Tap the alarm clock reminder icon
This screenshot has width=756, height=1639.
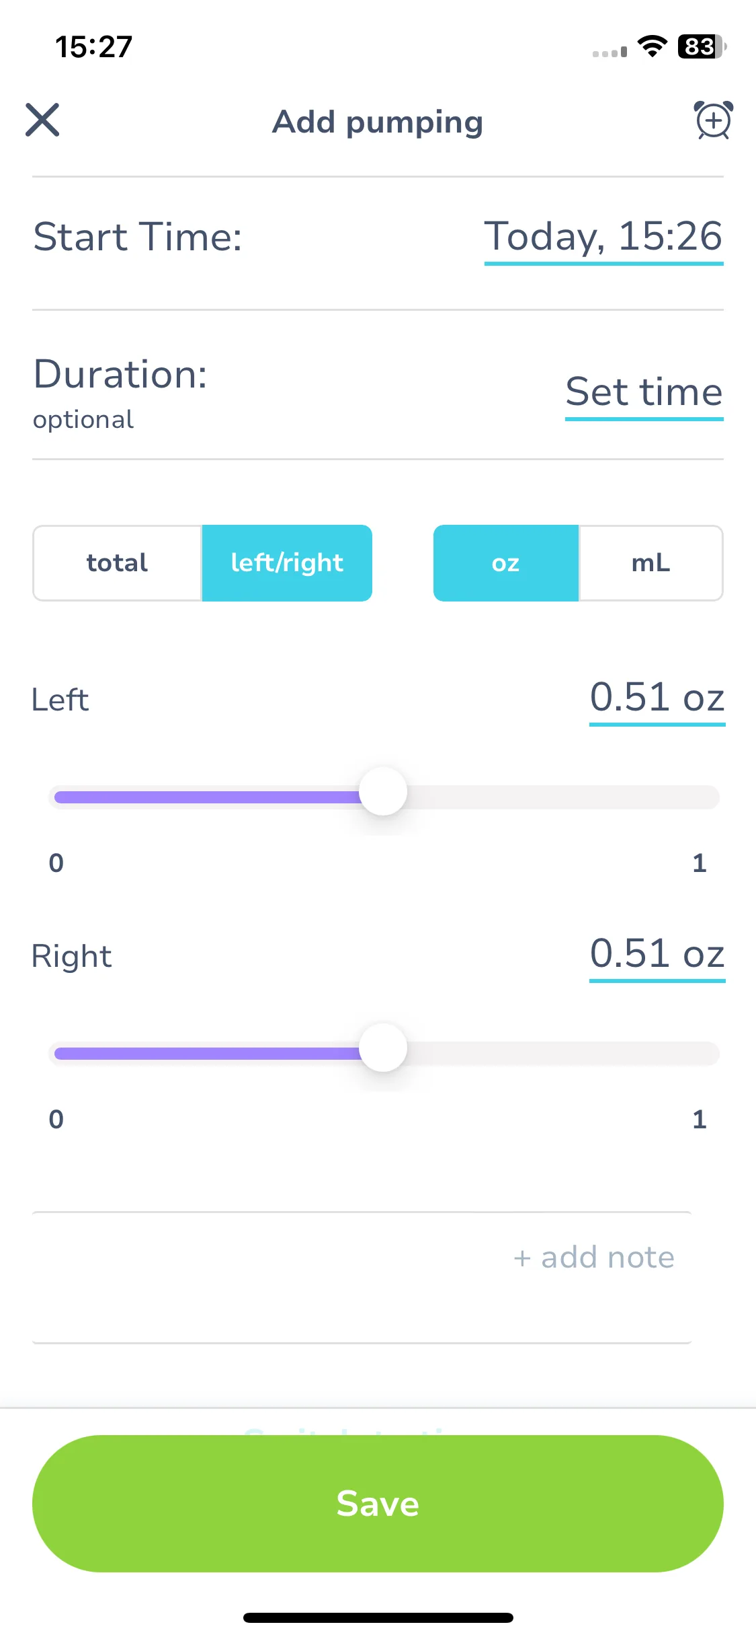coord(713,120)
